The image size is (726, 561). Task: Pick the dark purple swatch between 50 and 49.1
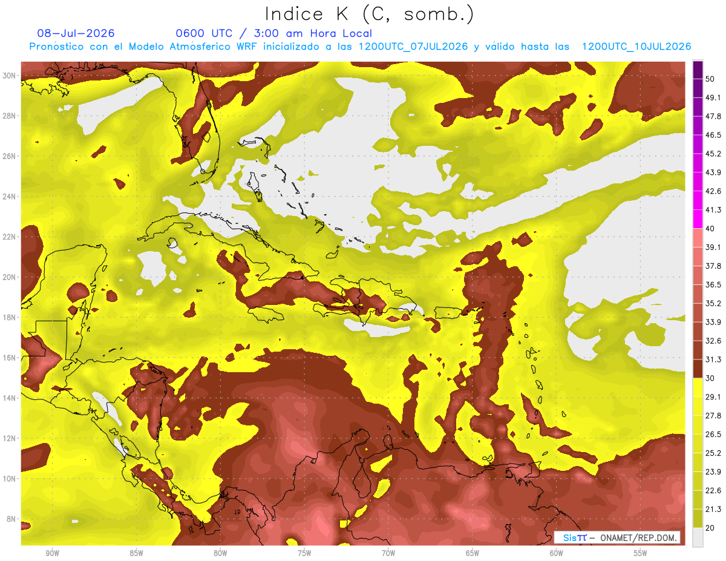pyautogui.click(x=698, y=89)
